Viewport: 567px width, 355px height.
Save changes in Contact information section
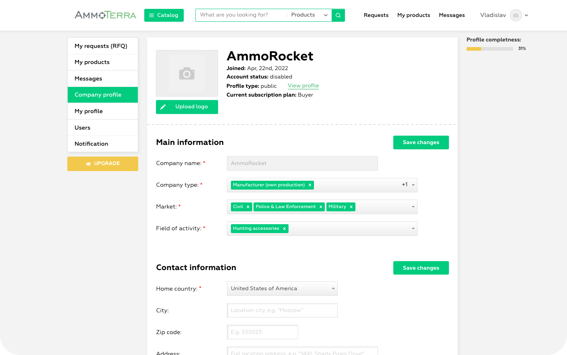[x=421, y=268]
